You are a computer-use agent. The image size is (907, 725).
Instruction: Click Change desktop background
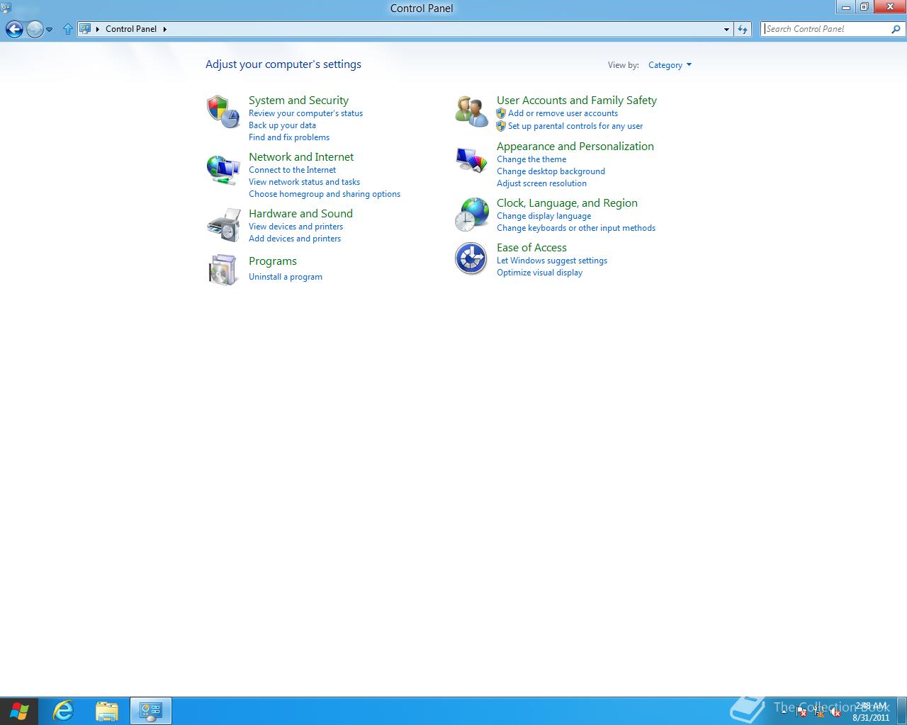[x=551, y=171]
